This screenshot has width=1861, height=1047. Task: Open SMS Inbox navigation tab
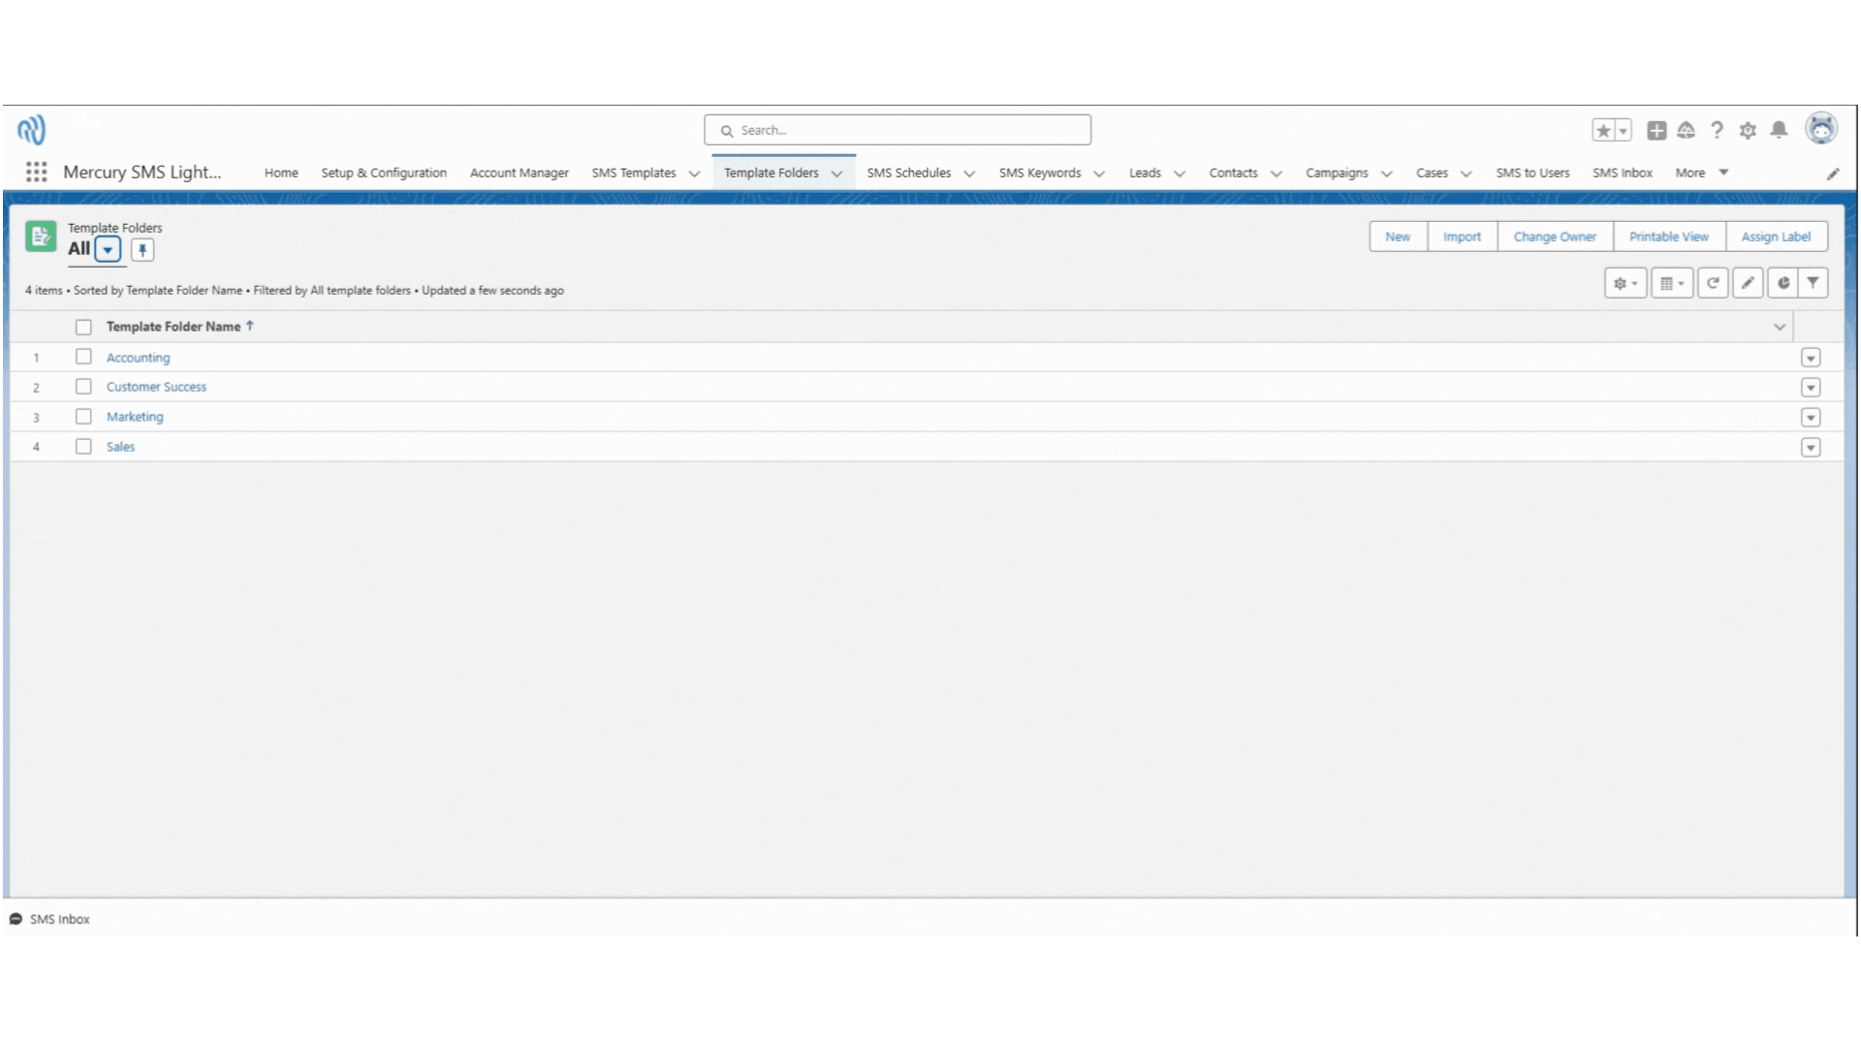(1623, 173)
